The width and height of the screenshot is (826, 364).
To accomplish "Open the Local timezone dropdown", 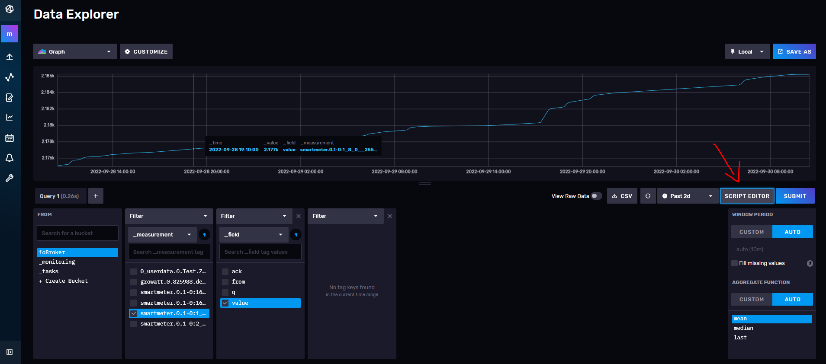I will [747, 51].
